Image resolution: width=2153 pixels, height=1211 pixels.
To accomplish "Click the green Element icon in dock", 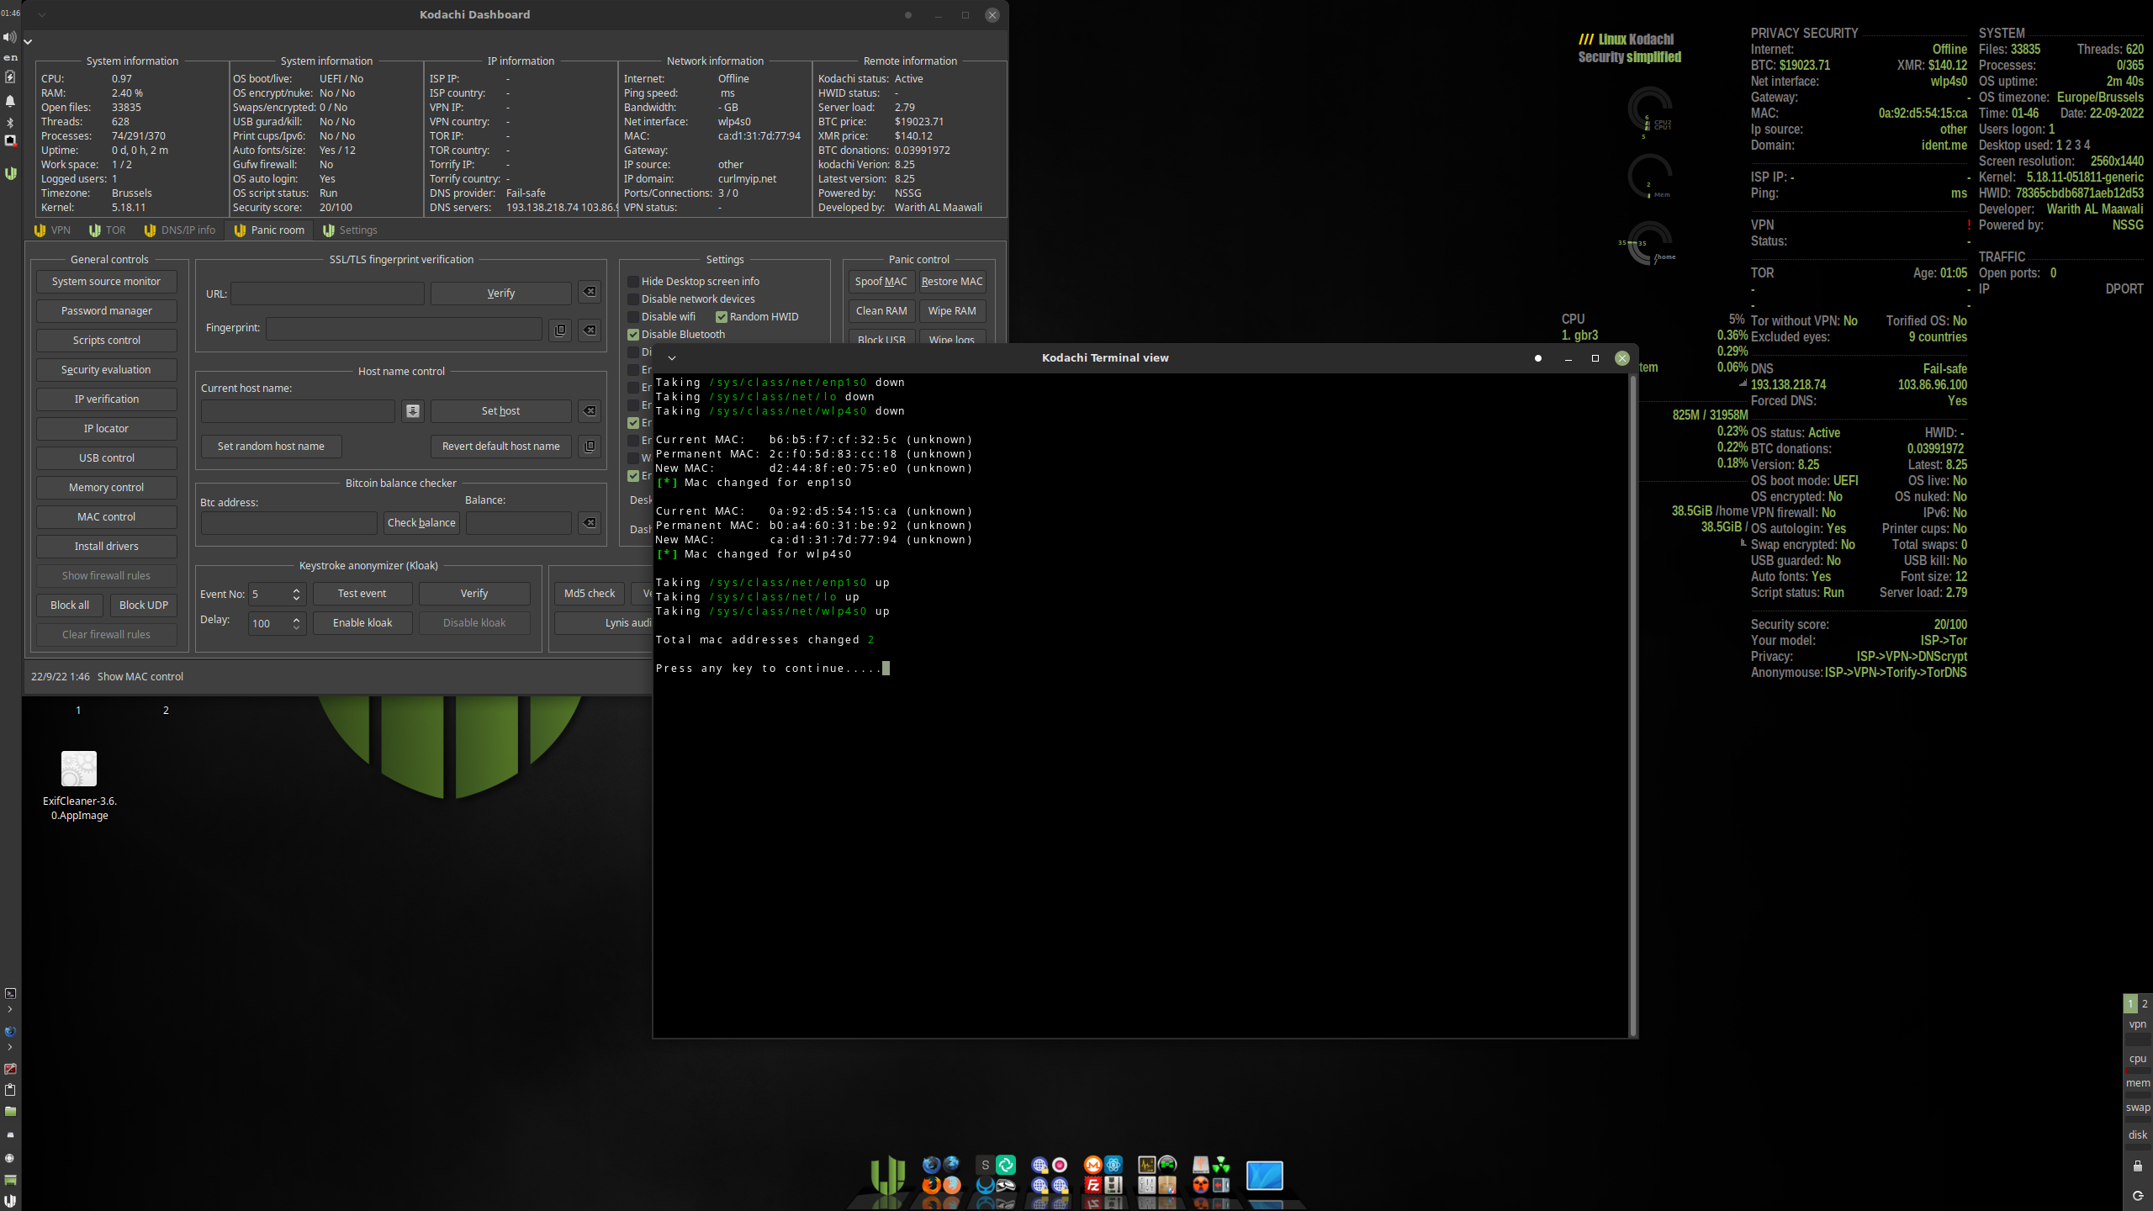I will [x=1006, y=1165].
